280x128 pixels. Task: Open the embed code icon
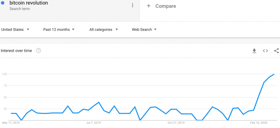point(265,51)
